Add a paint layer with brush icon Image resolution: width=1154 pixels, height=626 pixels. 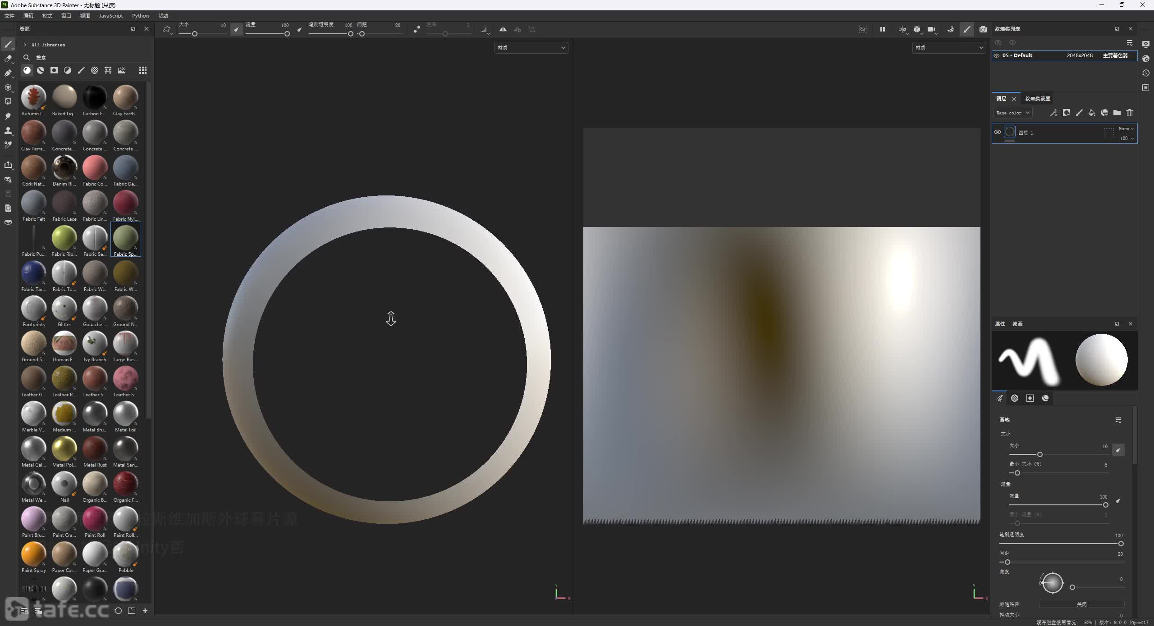pyautogui.click(x=1079, y=113)
